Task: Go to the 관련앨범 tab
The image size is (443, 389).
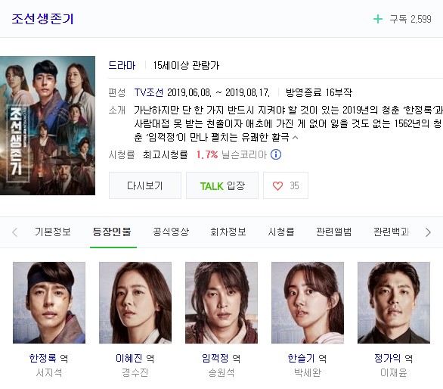Action: (x=333, y=232)
